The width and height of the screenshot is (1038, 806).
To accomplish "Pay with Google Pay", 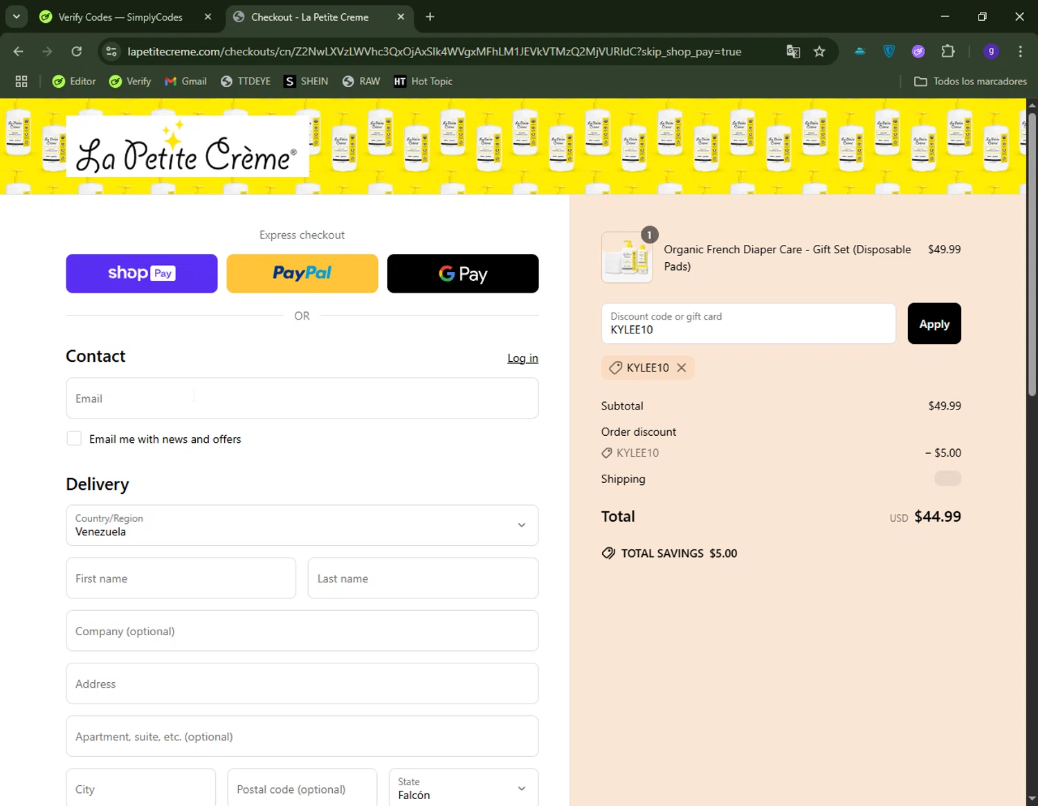I will coord(463,273).
